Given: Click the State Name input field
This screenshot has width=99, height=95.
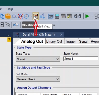Looking at the screenshot, I should point(81,59).
